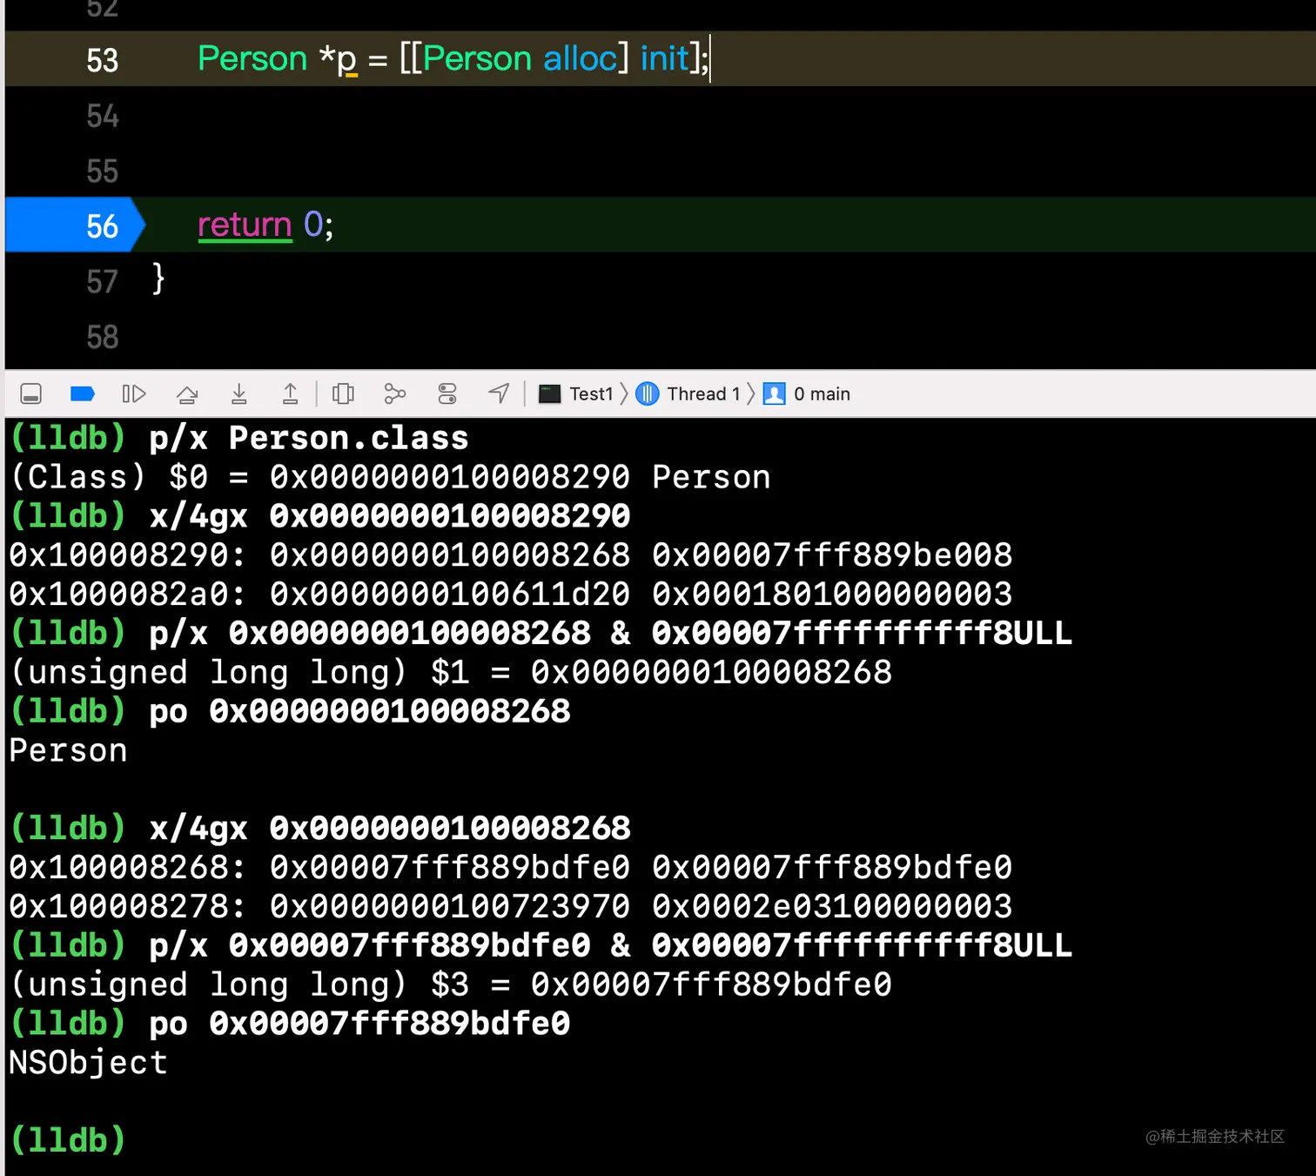Click the Simulate Location arrow icon
Viewport: 1316px width, 1176px height.
click(x=499, y=394)
